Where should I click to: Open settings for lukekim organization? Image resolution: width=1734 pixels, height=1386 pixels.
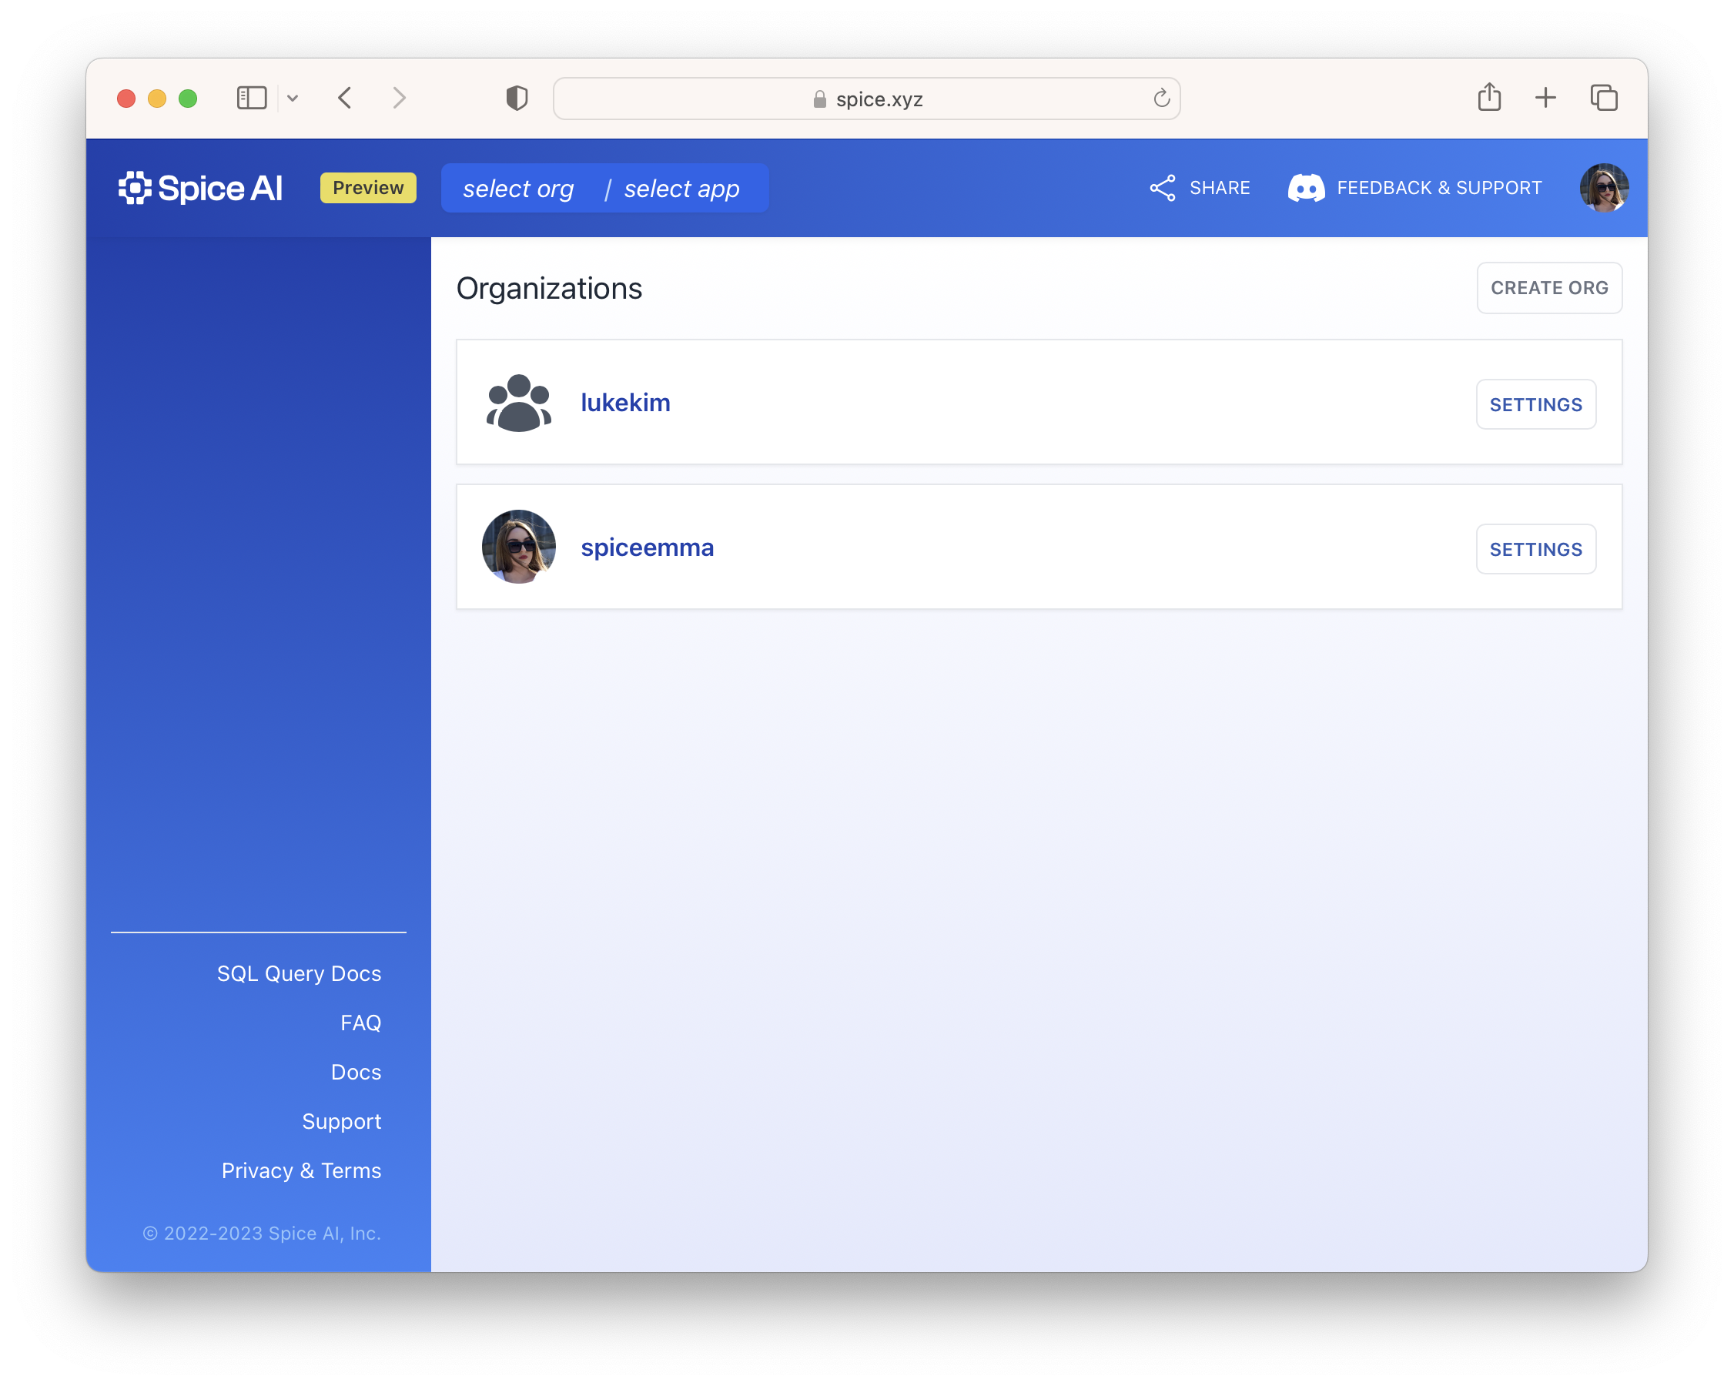click(x=1535, y=404)
